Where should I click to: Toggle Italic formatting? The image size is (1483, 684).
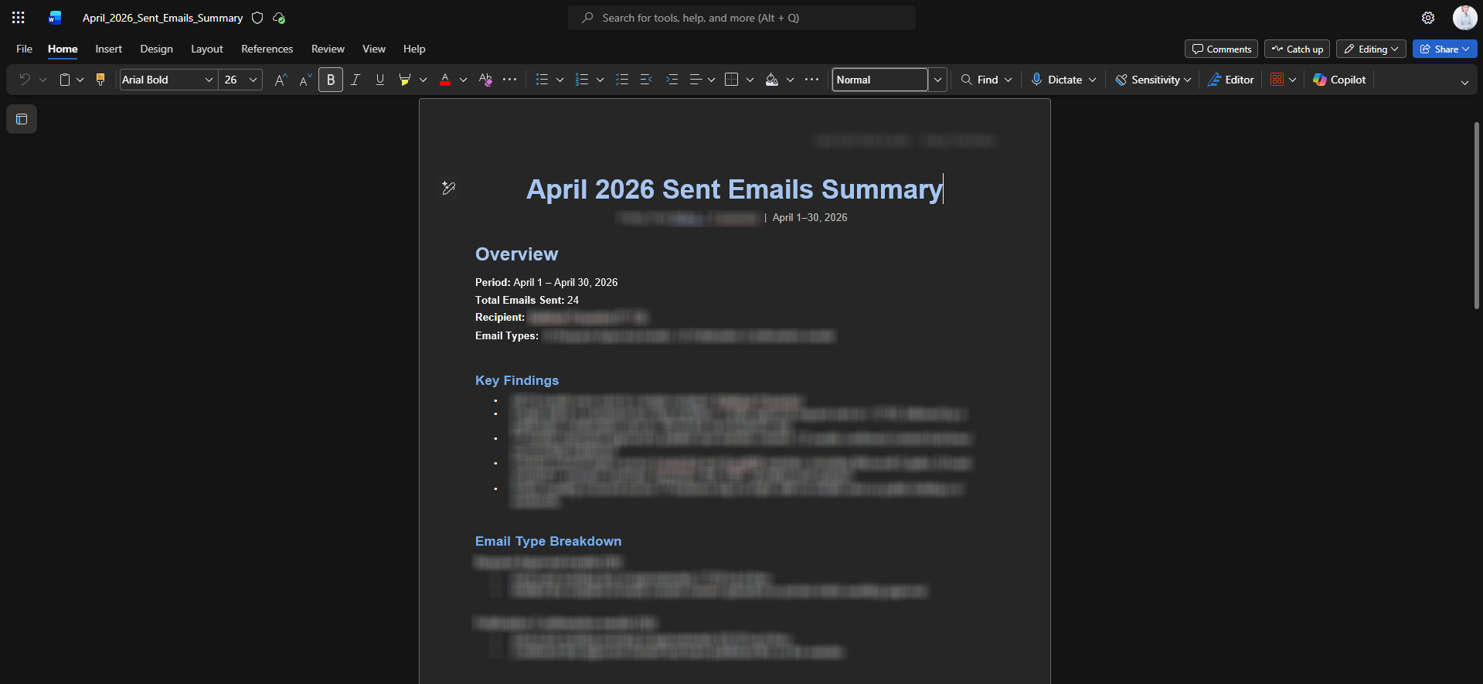tap(355, 80)
